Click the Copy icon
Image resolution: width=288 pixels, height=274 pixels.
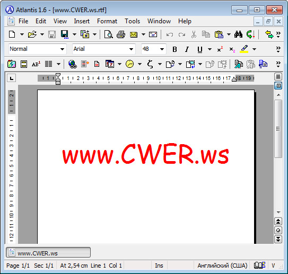(x=206, y=34)
